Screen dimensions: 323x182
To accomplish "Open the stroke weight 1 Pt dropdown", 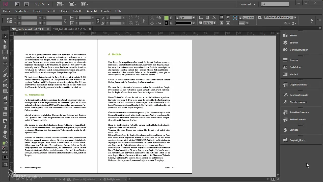I will point(194,18).
